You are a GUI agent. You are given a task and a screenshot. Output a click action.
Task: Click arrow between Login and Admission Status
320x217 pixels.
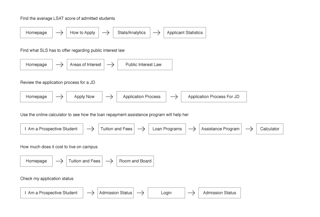click(x=191, y=193)
